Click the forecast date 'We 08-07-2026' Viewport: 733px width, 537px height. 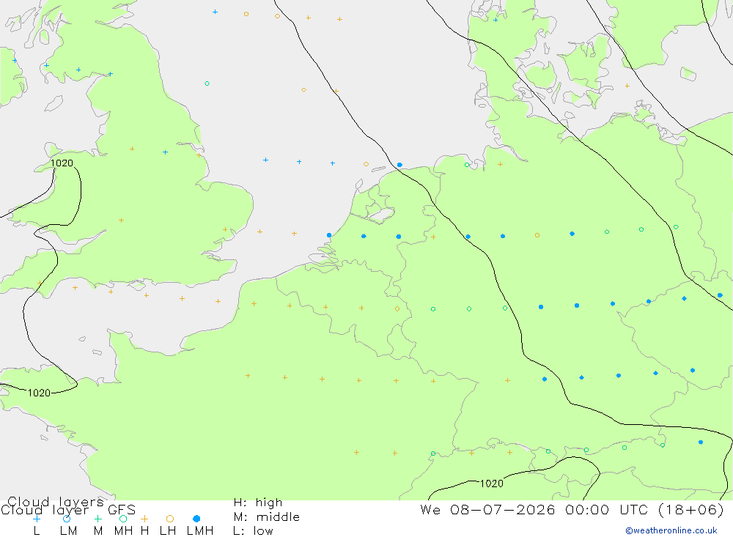click(x=487, y=509)
